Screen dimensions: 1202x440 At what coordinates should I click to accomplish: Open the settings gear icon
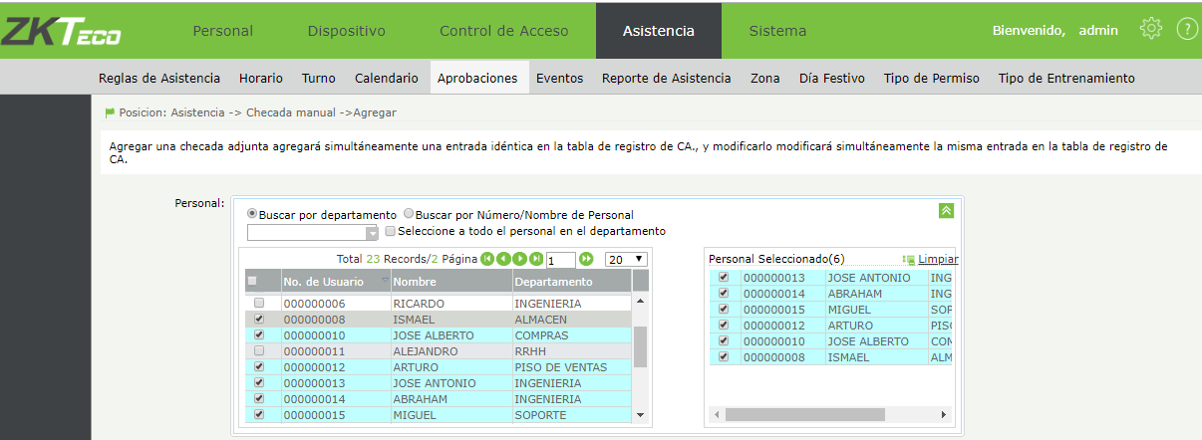coord(1151,29)
